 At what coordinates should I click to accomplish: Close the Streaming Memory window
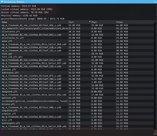click(155, 2)
